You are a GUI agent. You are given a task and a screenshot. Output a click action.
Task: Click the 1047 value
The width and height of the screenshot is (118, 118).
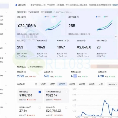[61, 47]
